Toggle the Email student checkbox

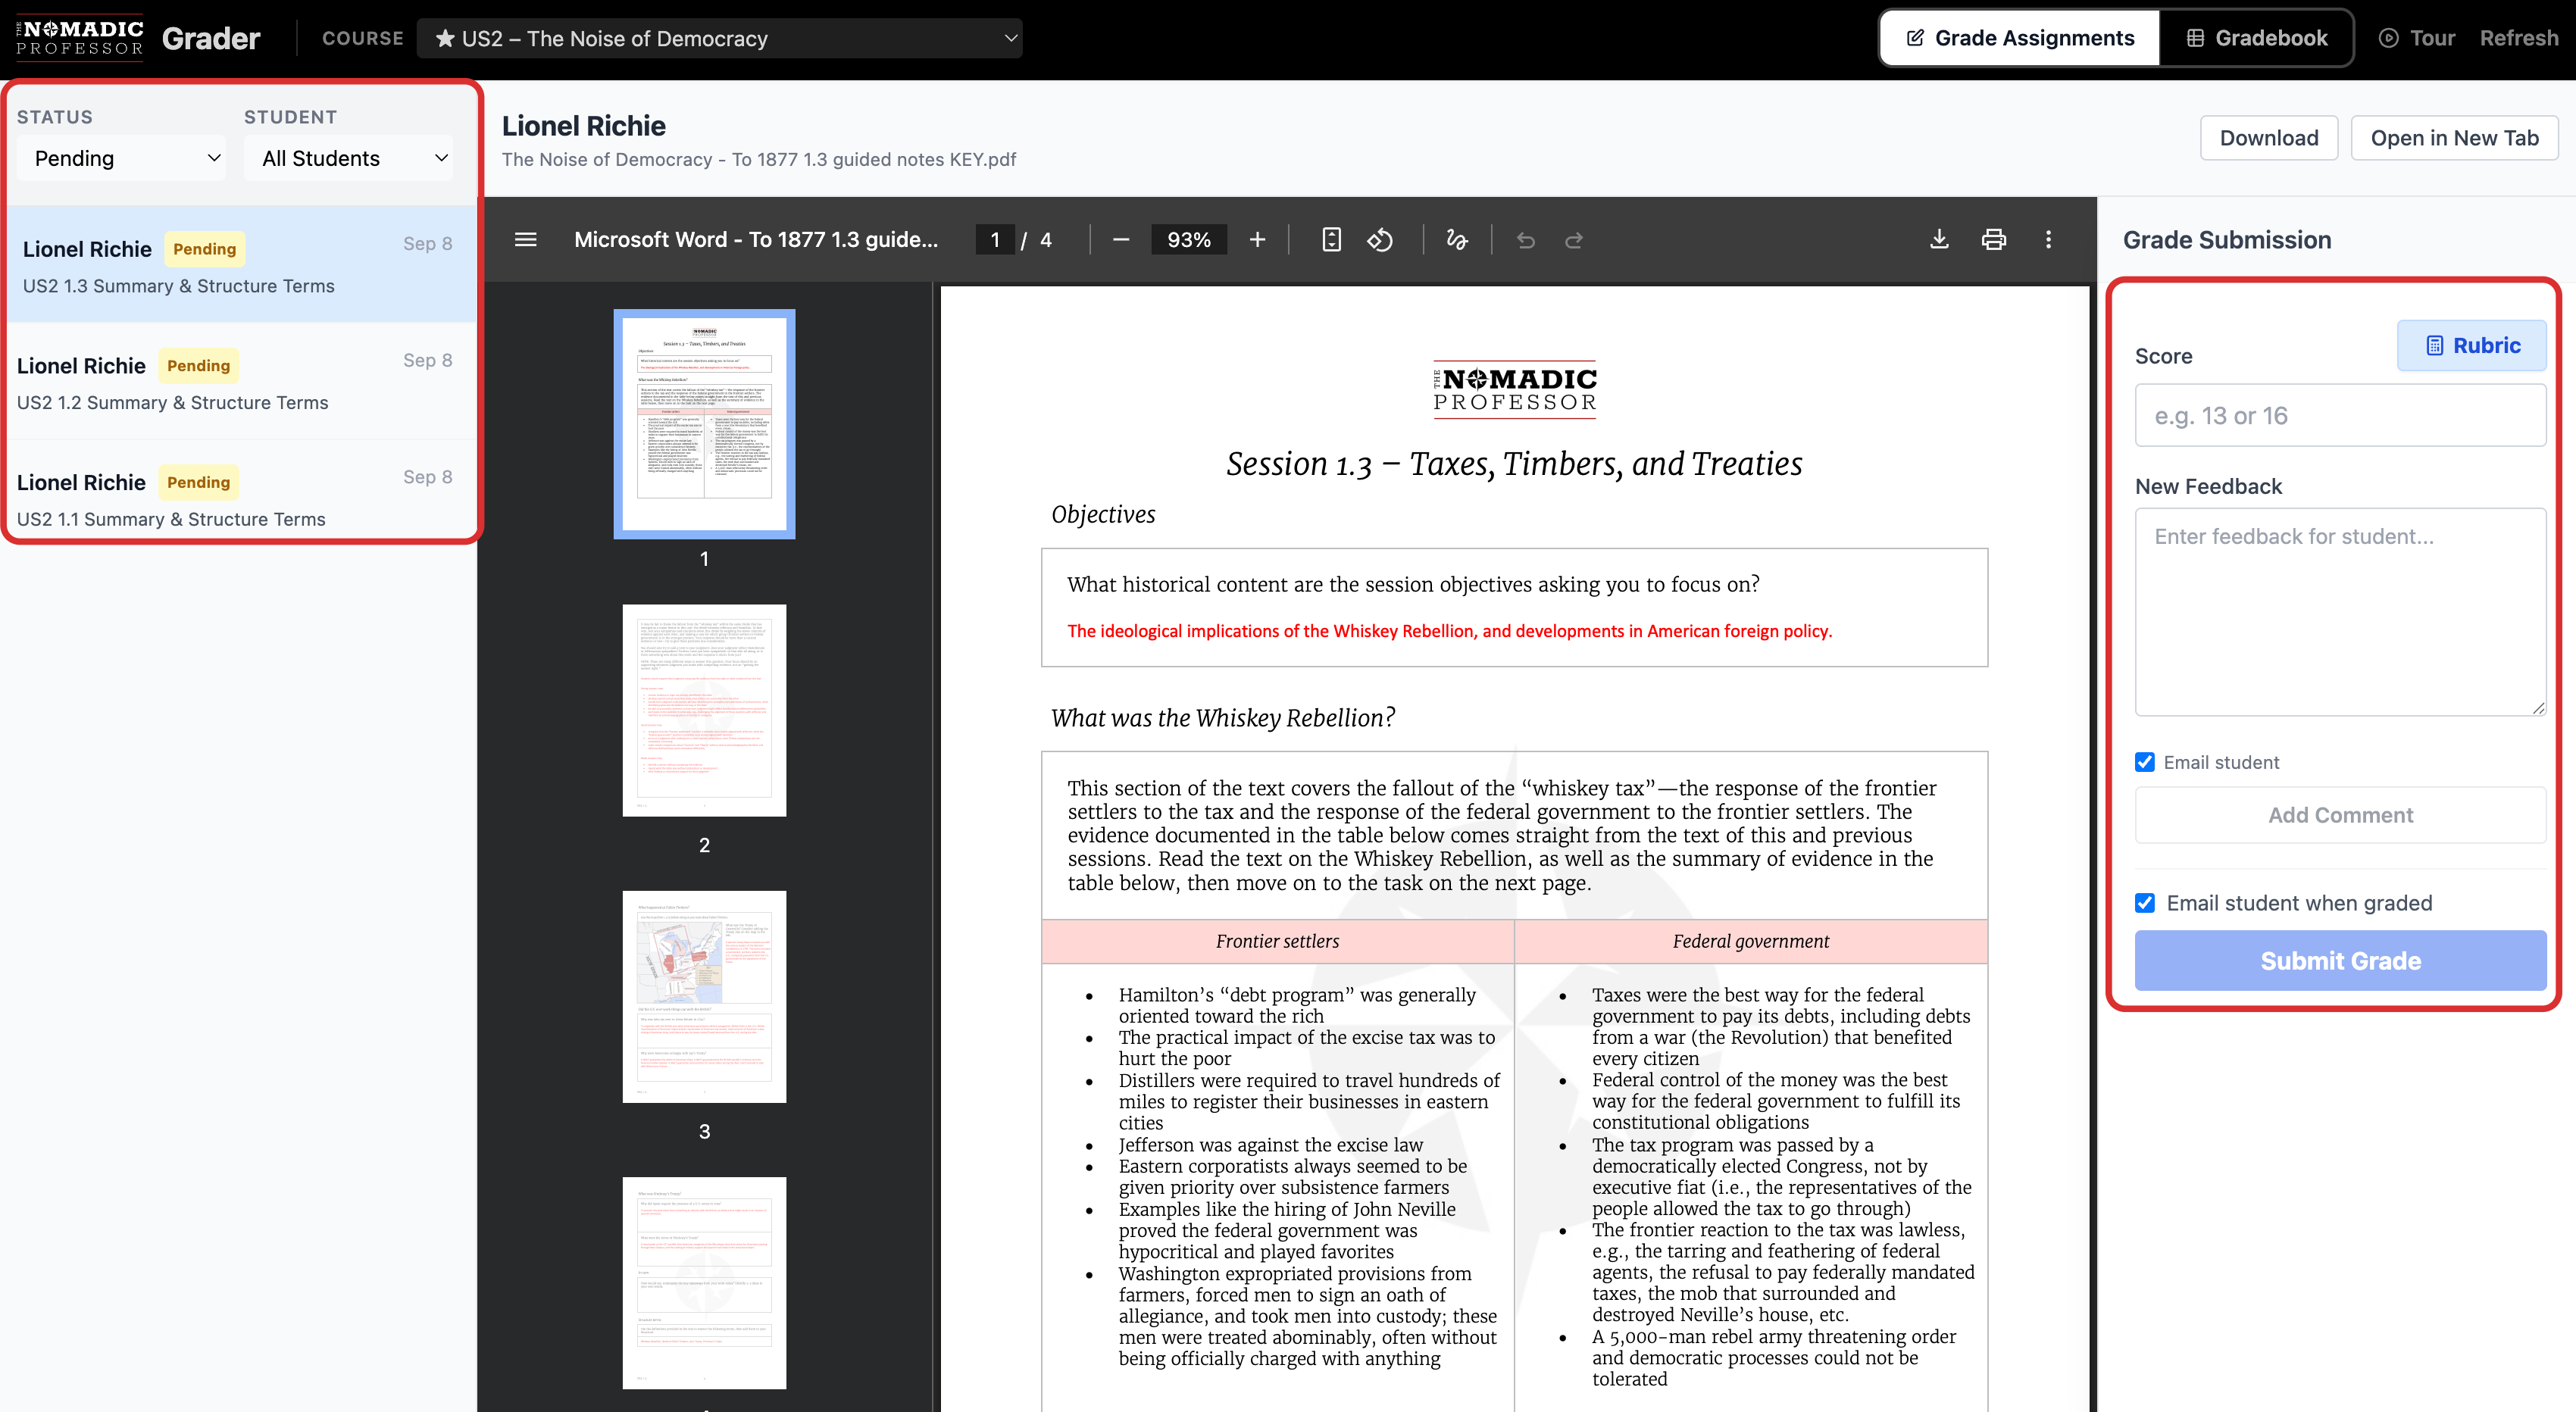pyautogui.click(x=2144, y=762)
